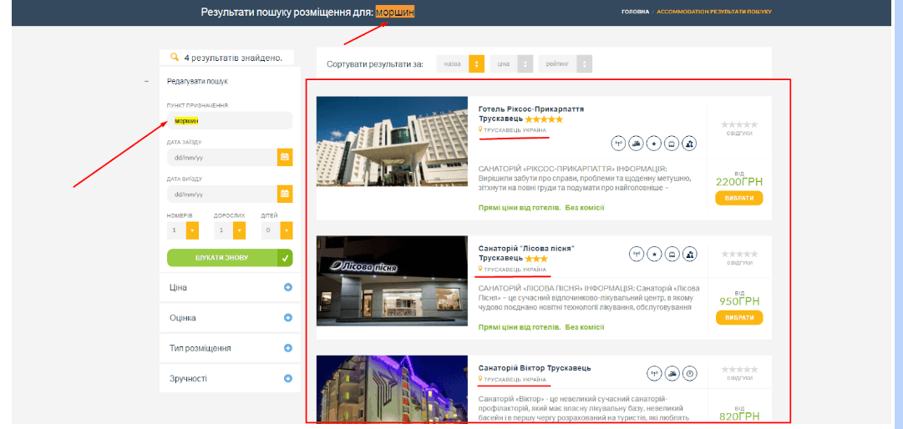Click pool amenity icon for Санаторій Віктор
Screen dimensions: 903x429
tap(672, 374)
